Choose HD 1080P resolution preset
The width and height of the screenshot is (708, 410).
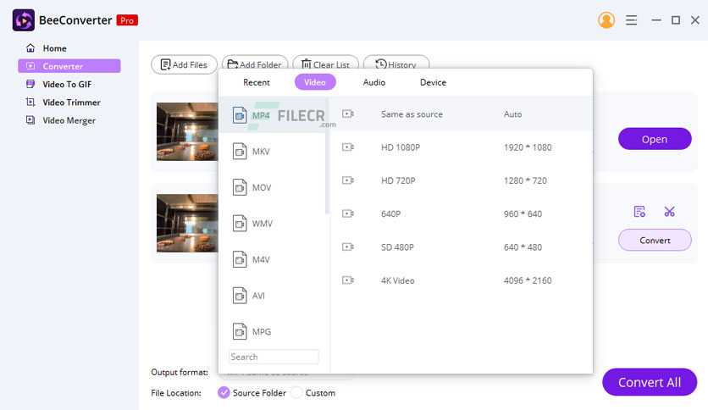pyautogui.click(x=461, y=147)
